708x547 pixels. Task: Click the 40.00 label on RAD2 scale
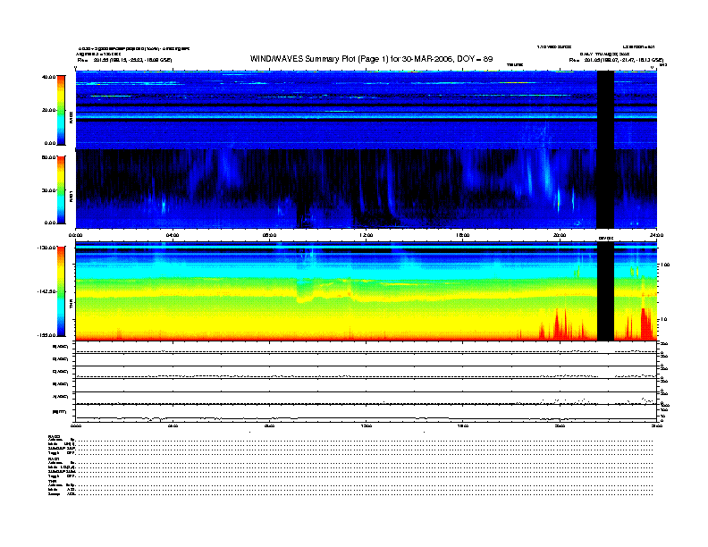[49, 77]
